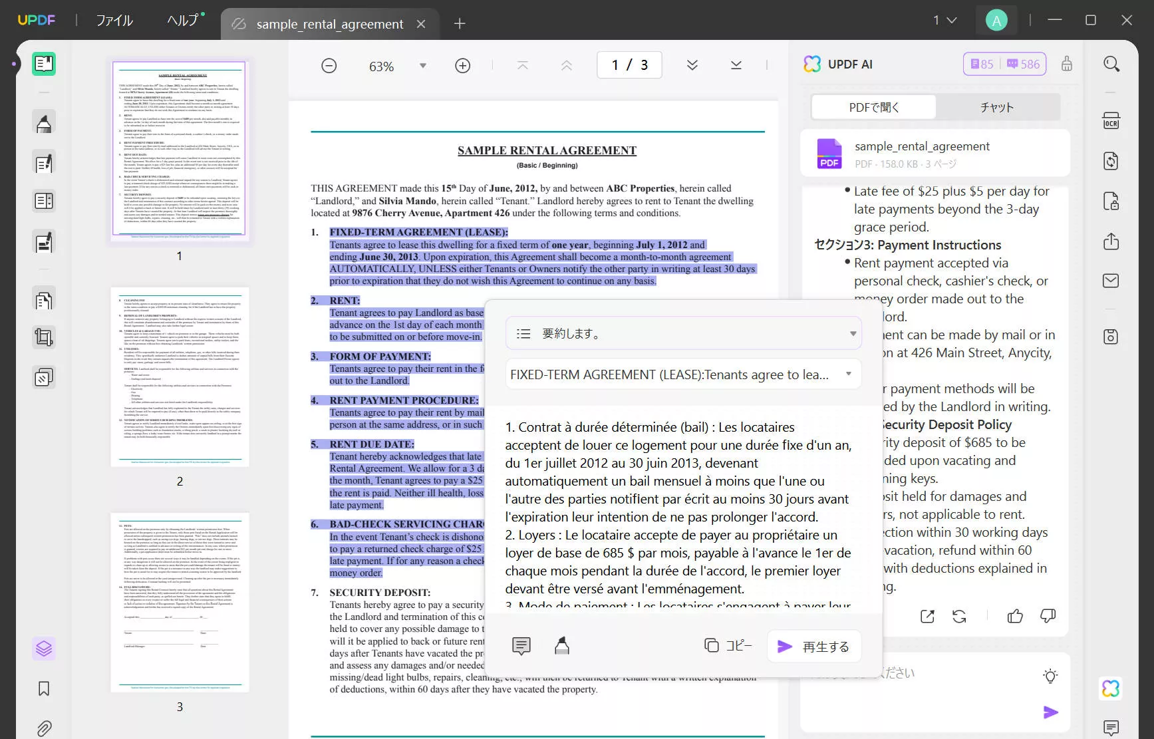Open the user account avatar A
The width and height of the screenshot is (1154, 739).
tap(996, 21)
